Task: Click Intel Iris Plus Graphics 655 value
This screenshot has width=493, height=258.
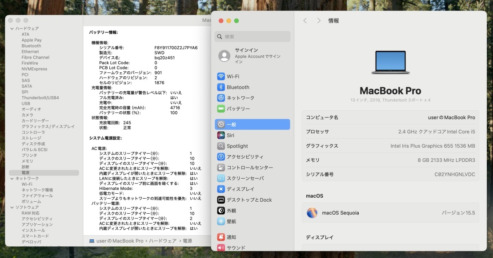Action: point(433,146)
